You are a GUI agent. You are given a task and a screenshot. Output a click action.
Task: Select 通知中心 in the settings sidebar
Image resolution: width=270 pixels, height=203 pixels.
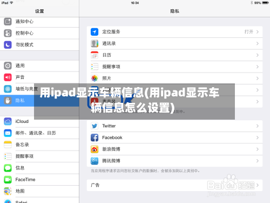point(39,22)
